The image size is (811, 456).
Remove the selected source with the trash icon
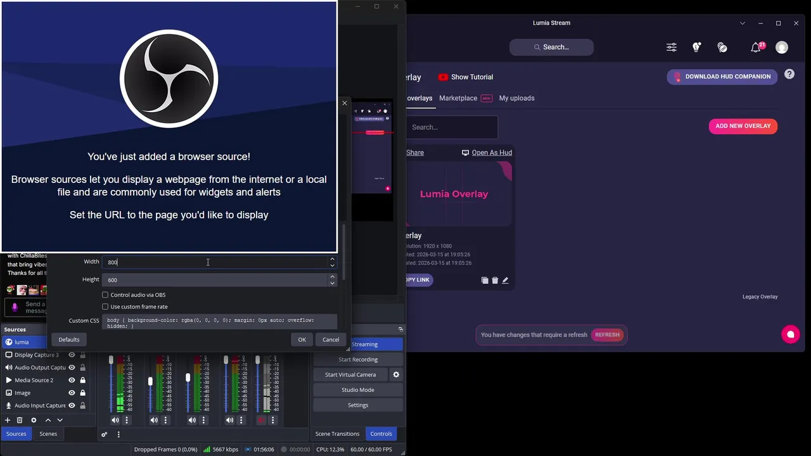[20, 420]
